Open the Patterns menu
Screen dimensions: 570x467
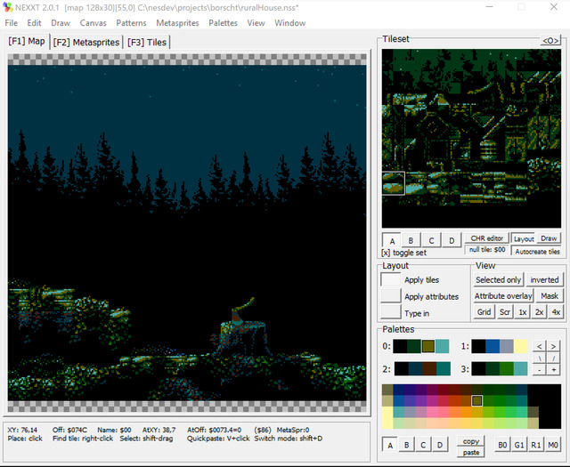click(x=131, y=23)
